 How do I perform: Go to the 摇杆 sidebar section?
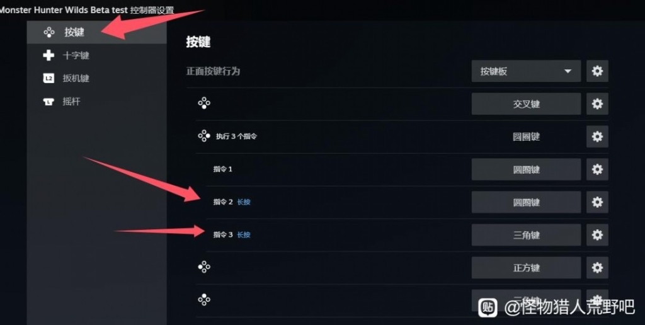tap(96, 101)
